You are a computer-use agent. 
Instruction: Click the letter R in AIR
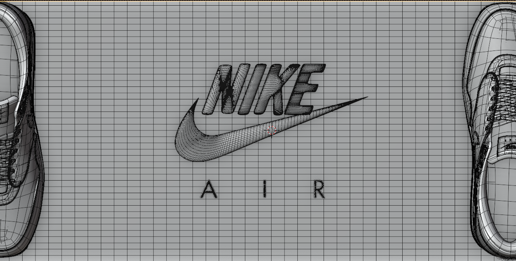(320, 189)
